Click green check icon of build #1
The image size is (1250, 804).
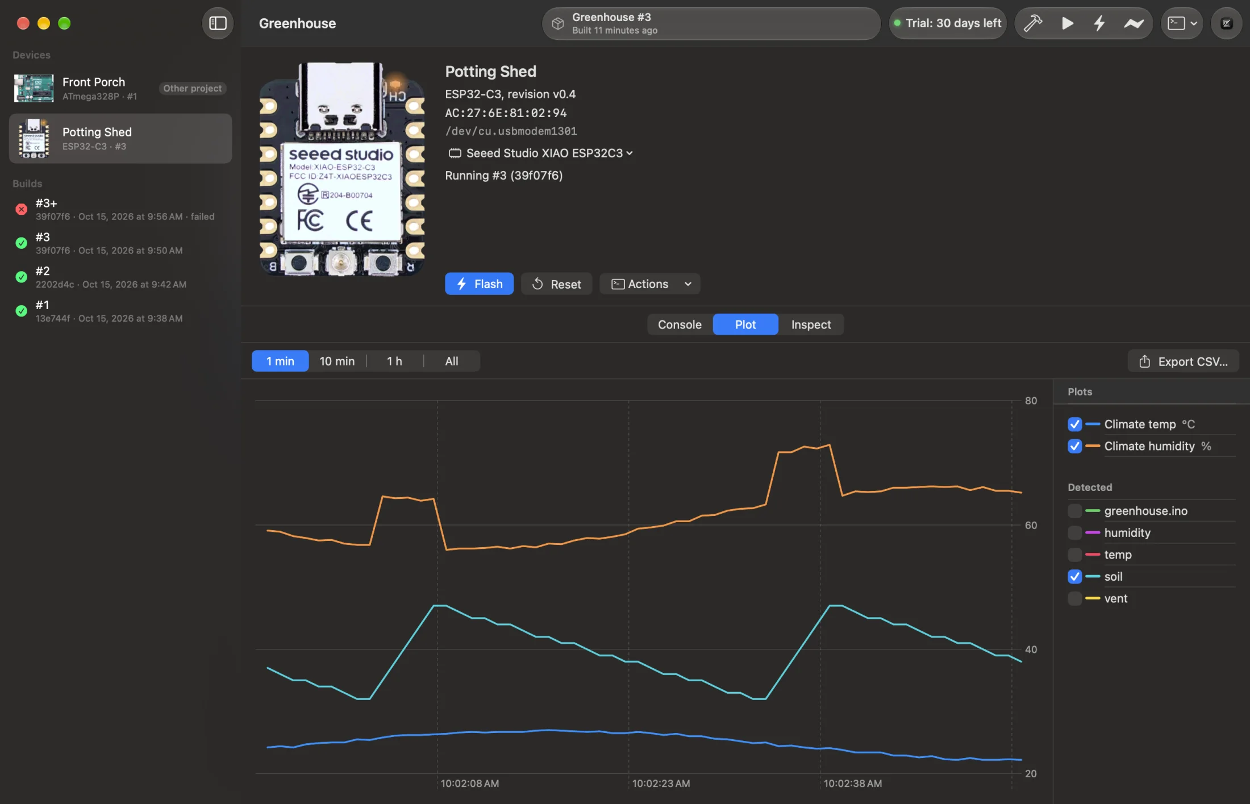21,311
